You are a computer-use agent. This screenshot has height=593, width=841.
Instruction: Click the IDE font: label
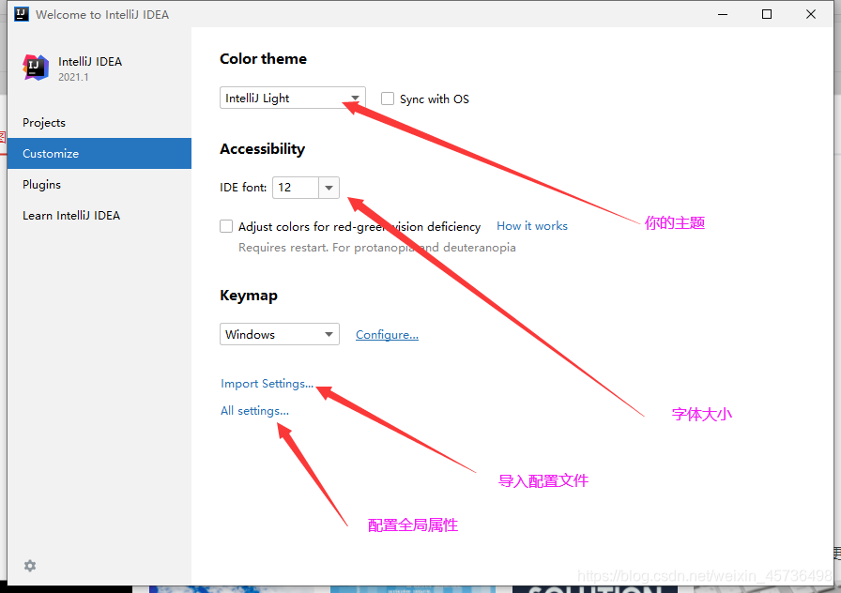[x=243, y=188]
